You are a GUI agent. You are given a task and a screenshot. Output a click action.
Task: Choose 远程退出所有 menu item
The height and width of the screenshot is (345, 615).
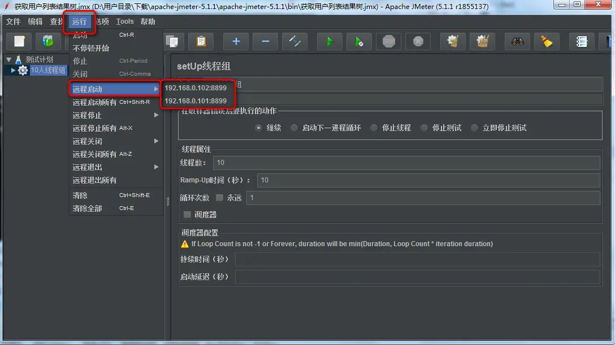click(x=116, y=180)
